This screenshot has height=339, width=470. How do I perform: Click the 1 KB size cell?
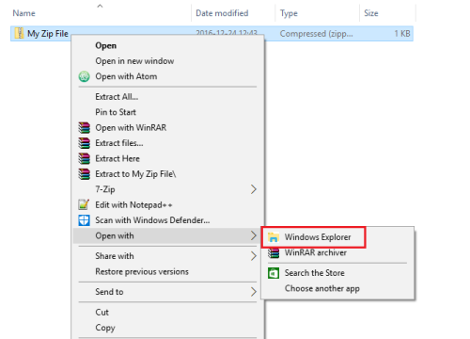click(x=402, y=34)
